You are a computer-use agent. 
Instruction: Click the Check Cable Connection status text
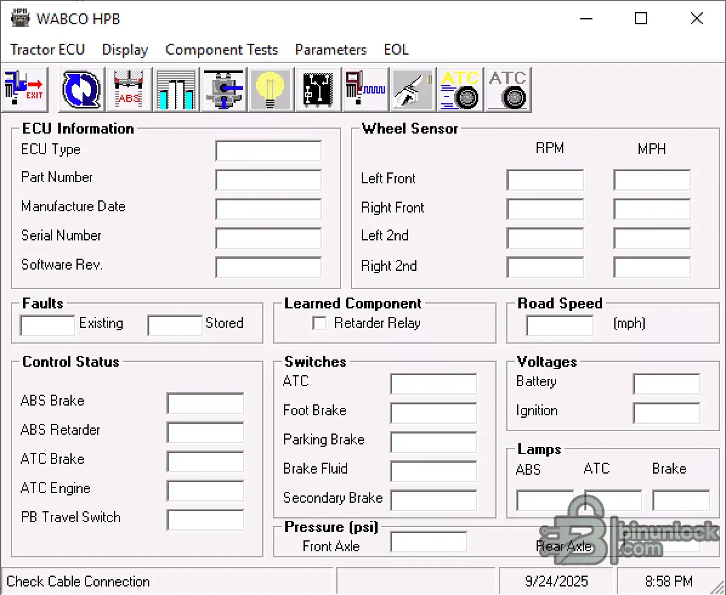tap(78, 582)
